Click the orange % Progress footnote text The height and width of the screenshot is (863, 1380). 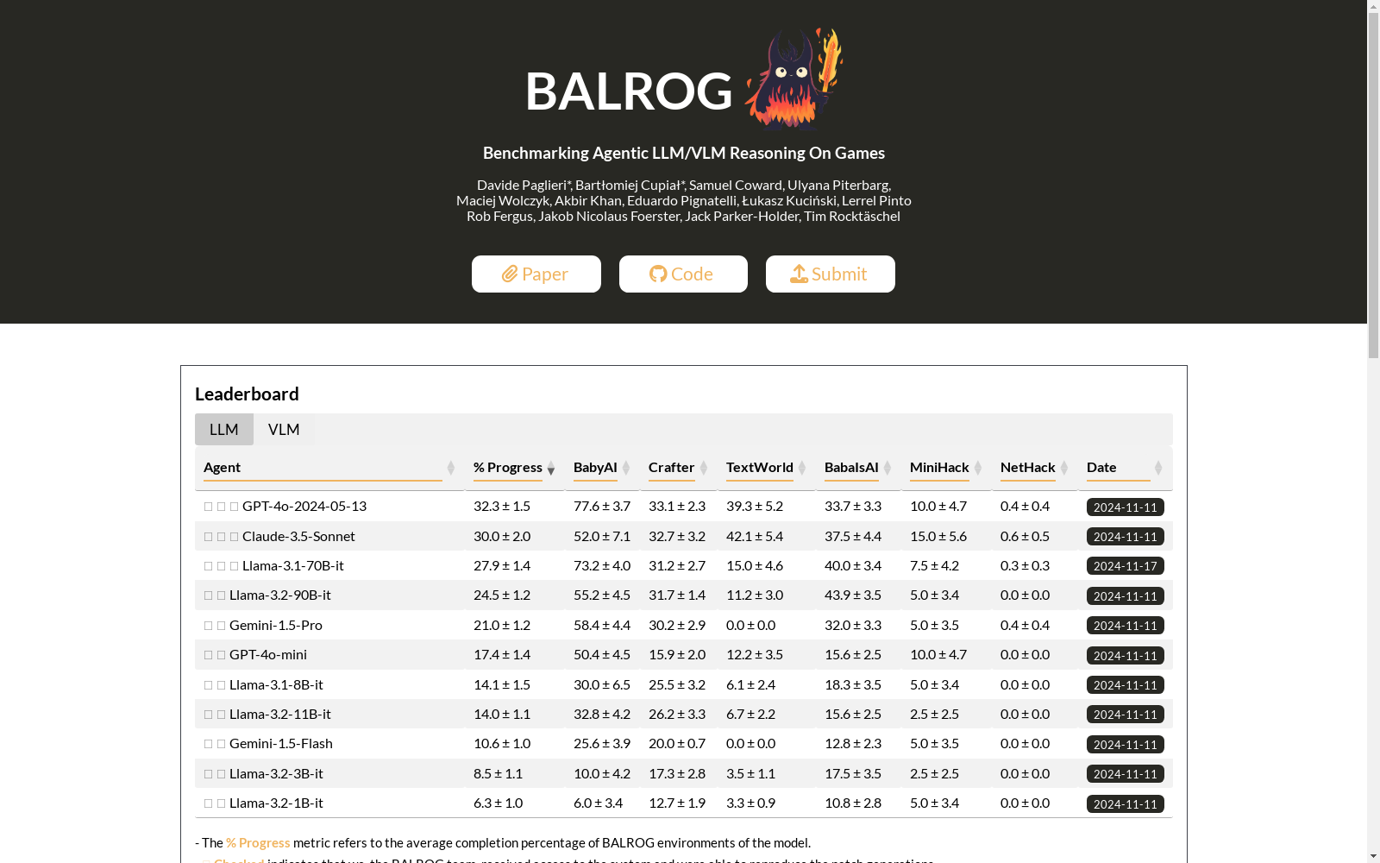(258, 842)
